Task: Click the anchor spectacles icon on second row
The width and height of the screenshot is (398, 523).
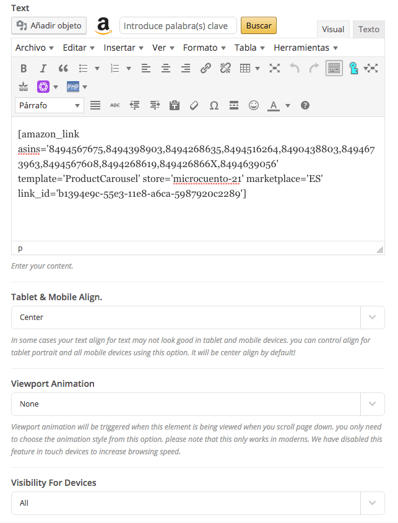Action: (x=24, y=87)
